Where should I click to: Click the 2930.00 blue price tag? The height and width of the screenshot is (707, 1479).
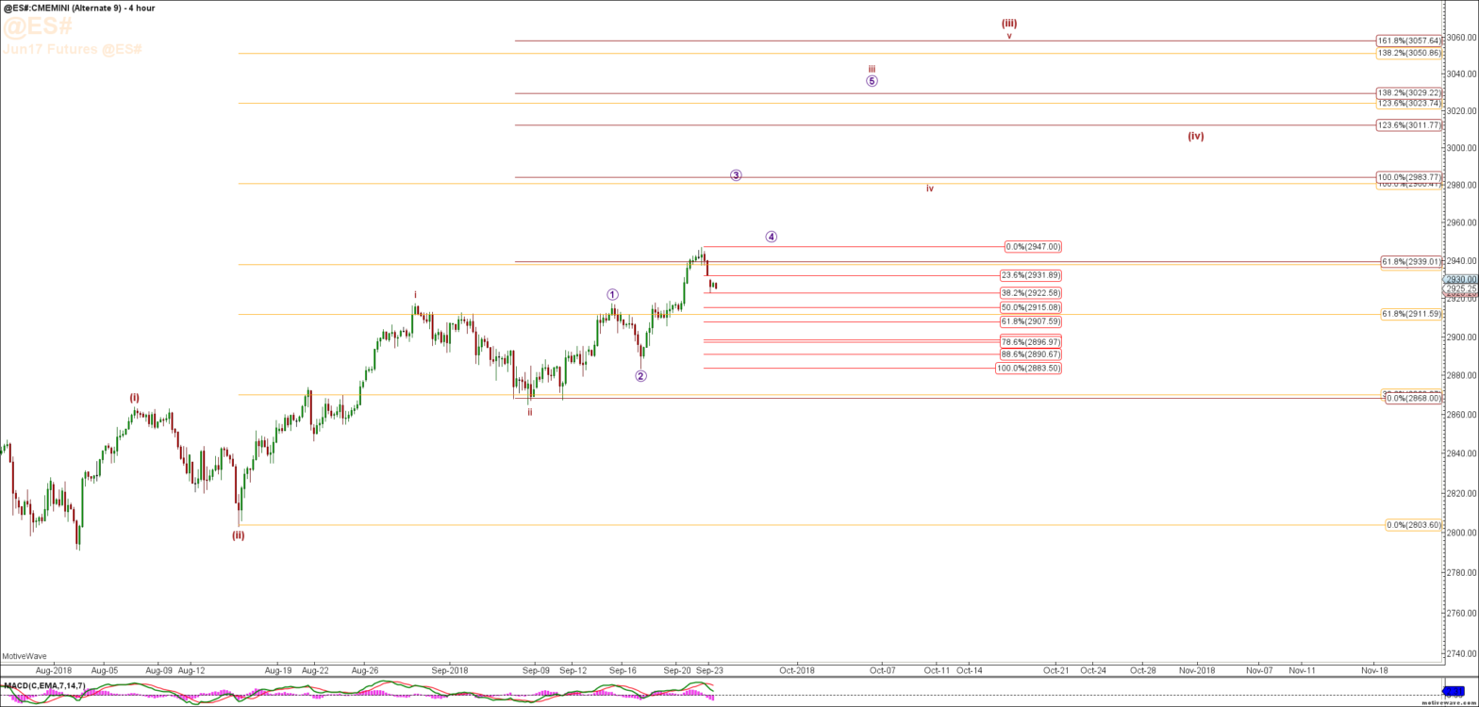pyautogui.click(x=1459, y=279)
